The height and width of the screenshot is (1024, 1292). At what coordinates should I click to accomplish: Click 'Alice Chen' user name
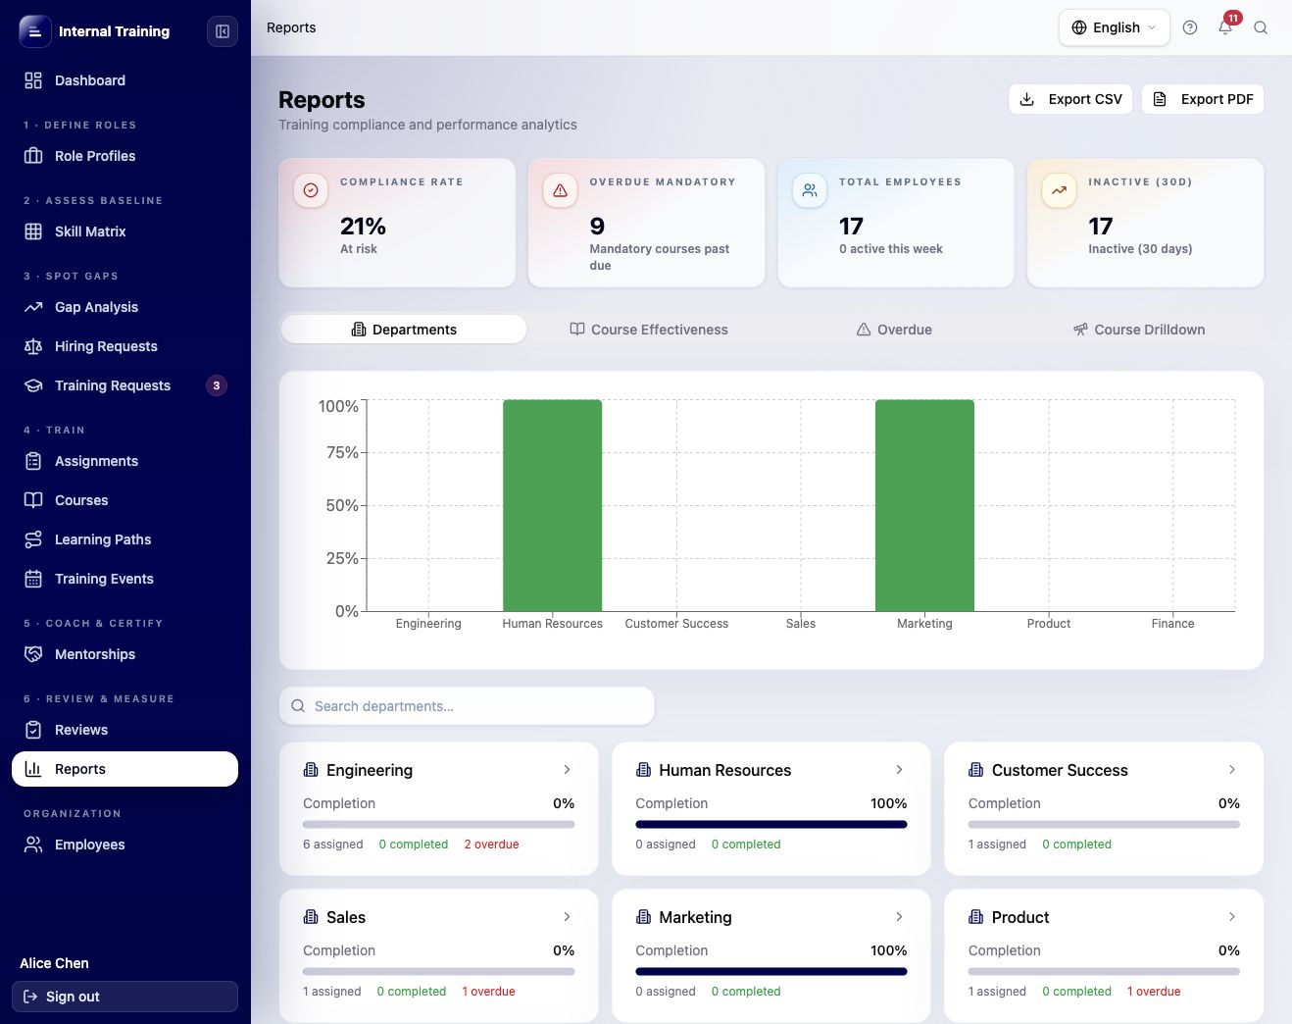point(54,963)
